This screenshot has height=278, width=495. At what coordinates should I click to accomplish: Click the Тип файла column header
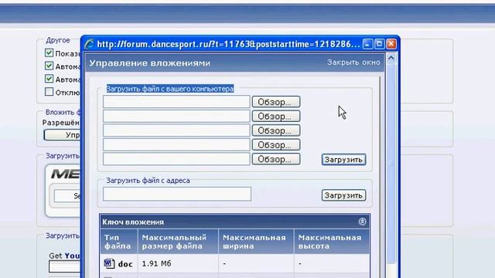click(118, 242)
